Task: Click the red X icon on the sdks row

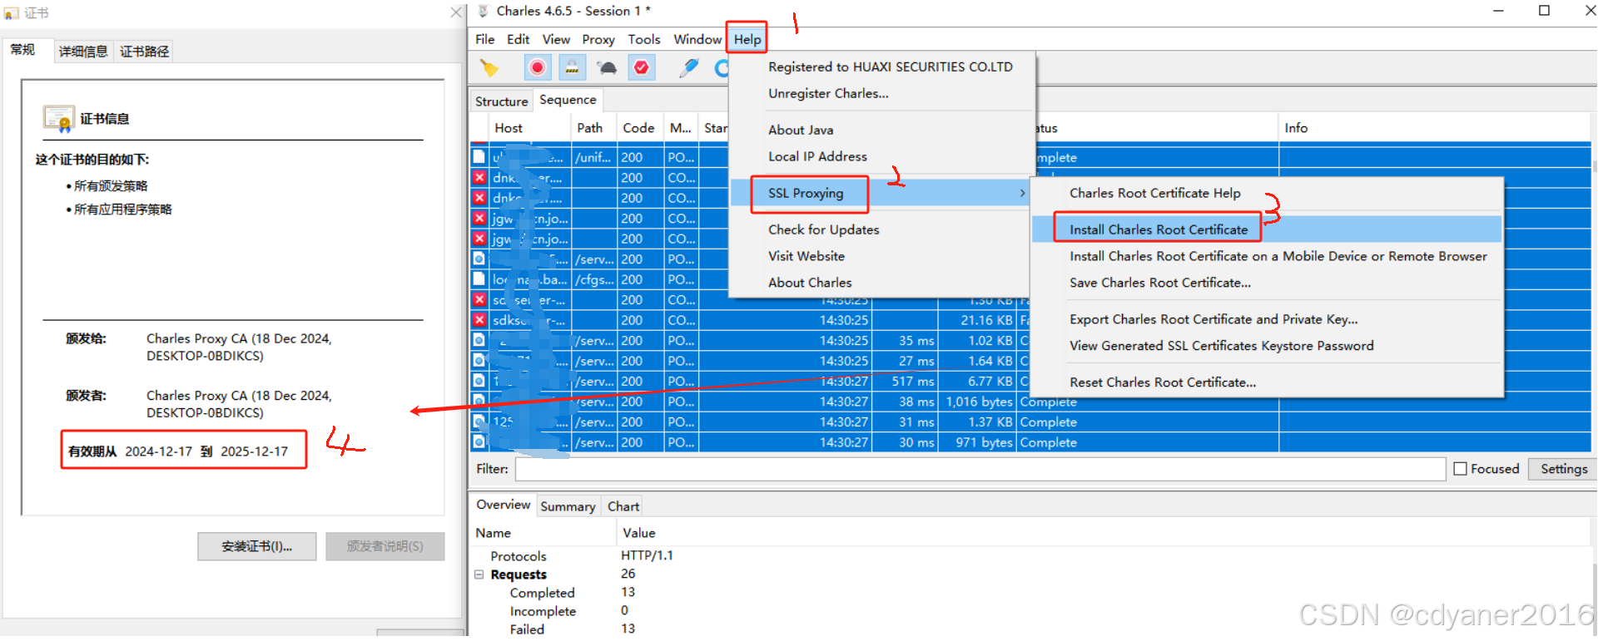Action: pos(479,320)
